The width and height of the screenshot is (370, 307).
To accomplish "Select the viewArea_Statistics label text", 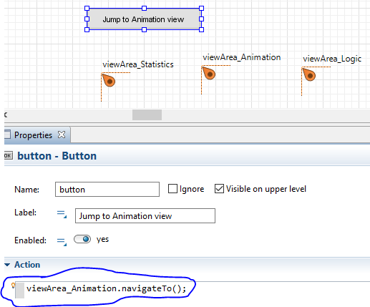I will 138,64.
